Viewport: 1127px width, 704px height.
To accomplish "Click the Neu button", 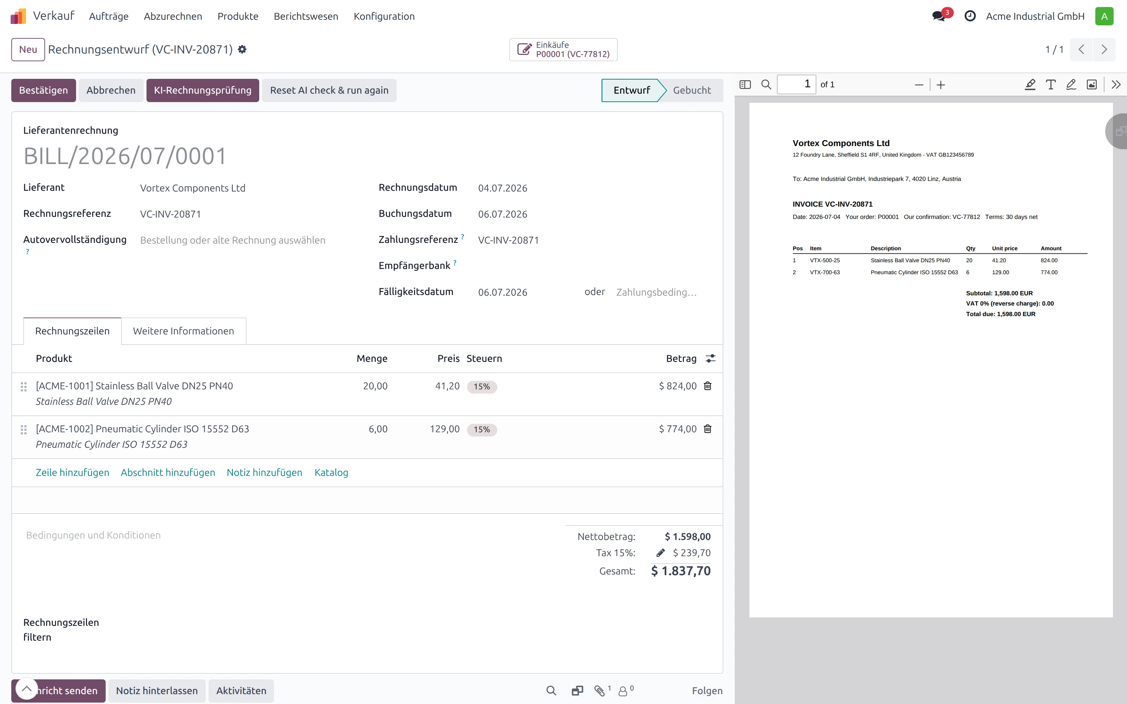I will click(28, 49).
